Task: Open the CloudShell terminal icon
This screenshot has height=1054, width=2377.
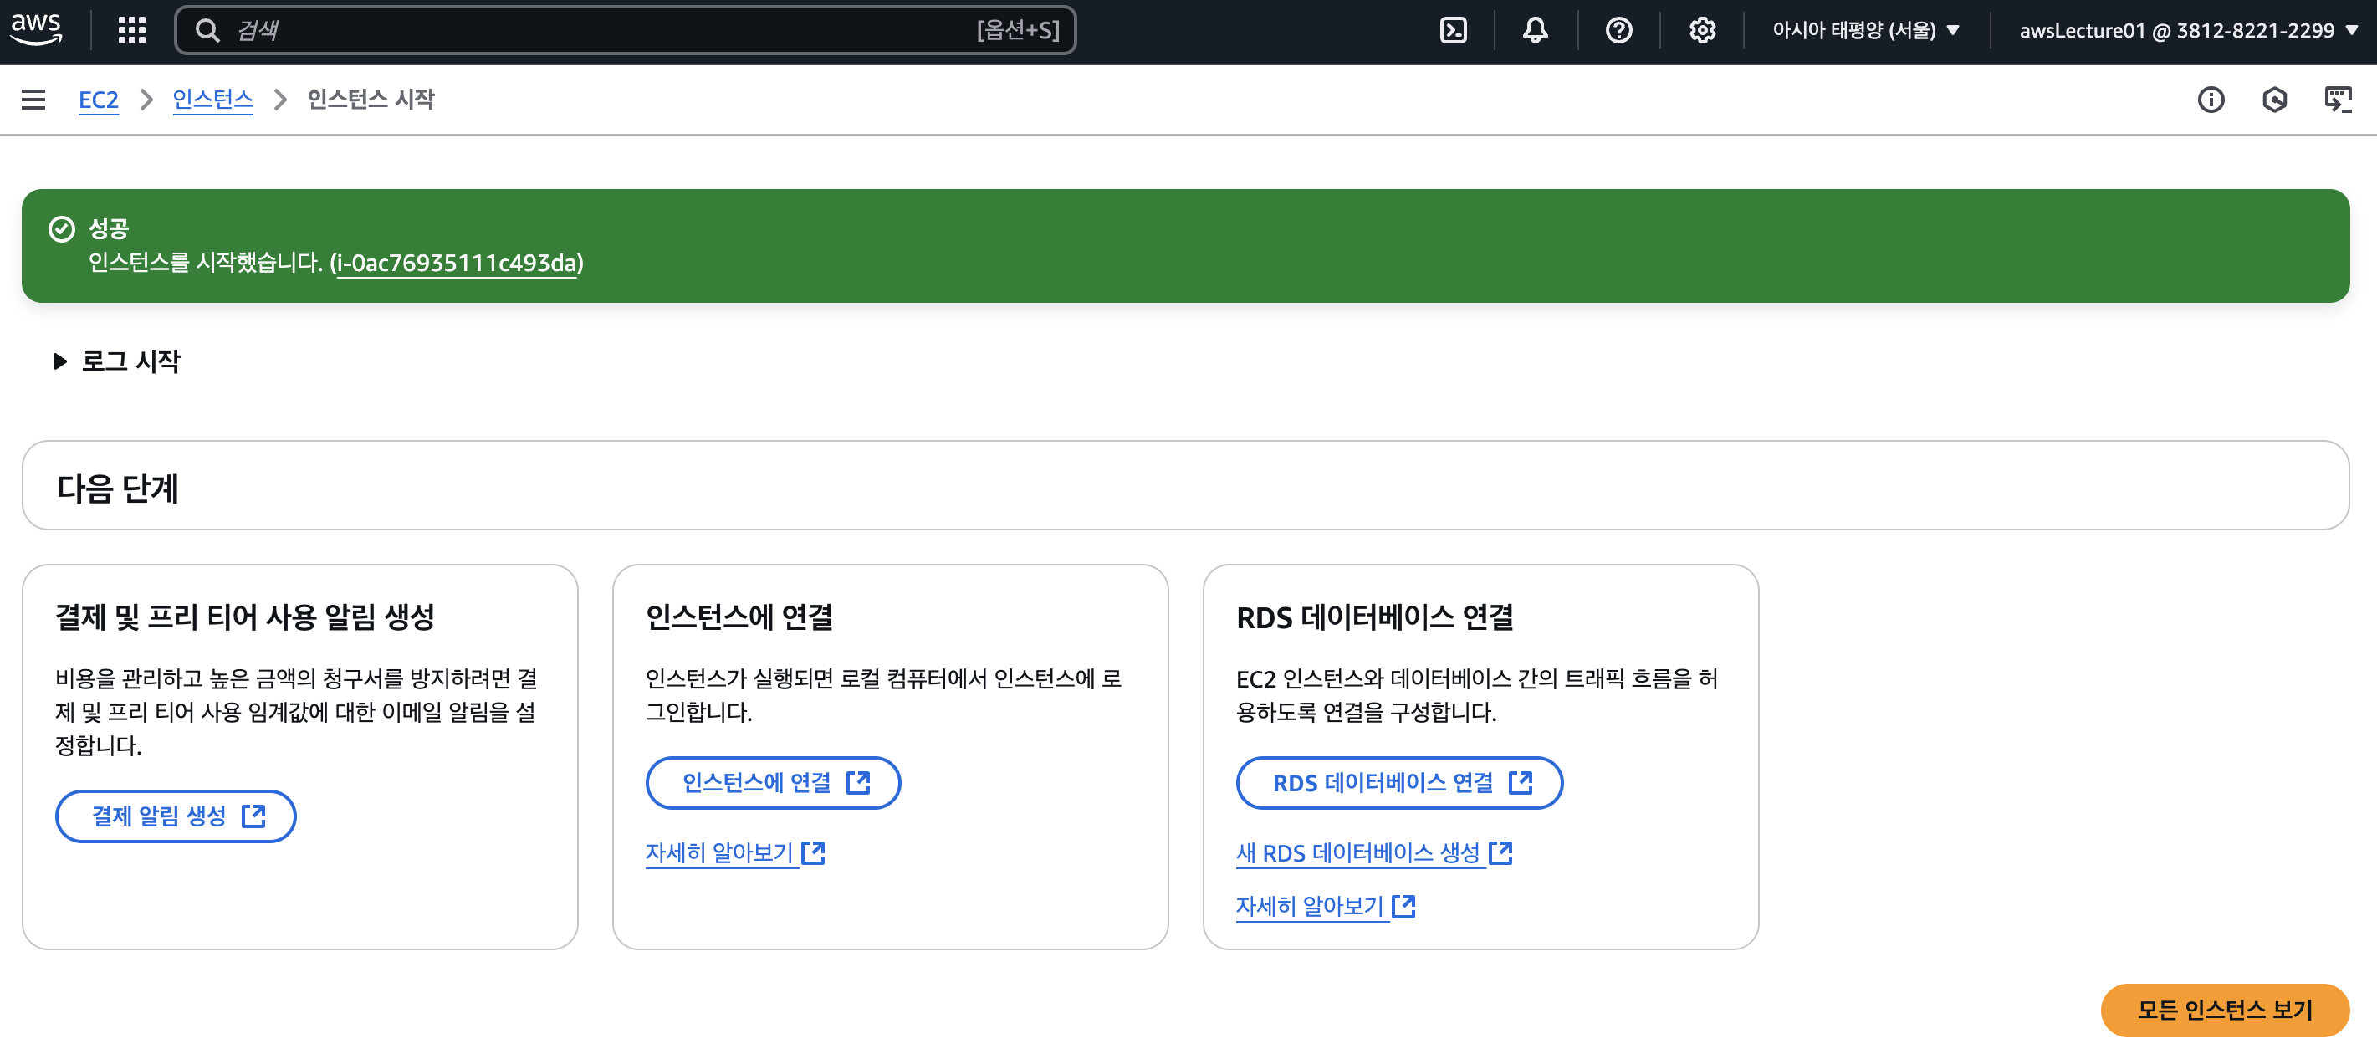Action: click(1454, 30)
